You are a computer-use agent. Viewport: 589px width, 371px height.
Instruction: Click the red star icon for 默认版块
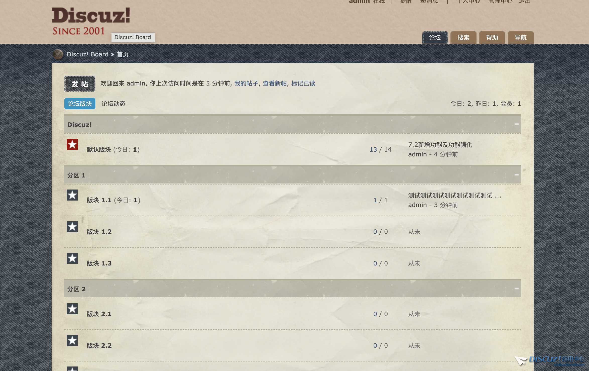tap(72, 144)
